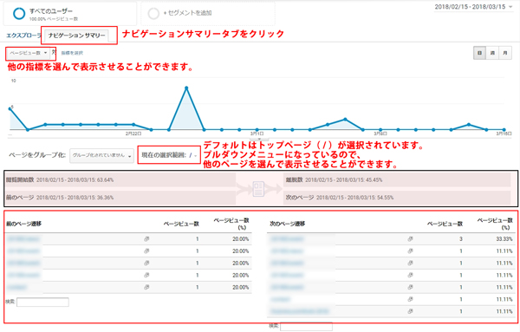Switch graph to daily view 日

479,53
